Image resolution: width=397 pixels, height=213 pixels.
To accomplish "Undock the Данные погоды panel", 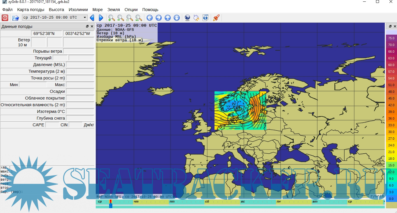I will 87,26.
